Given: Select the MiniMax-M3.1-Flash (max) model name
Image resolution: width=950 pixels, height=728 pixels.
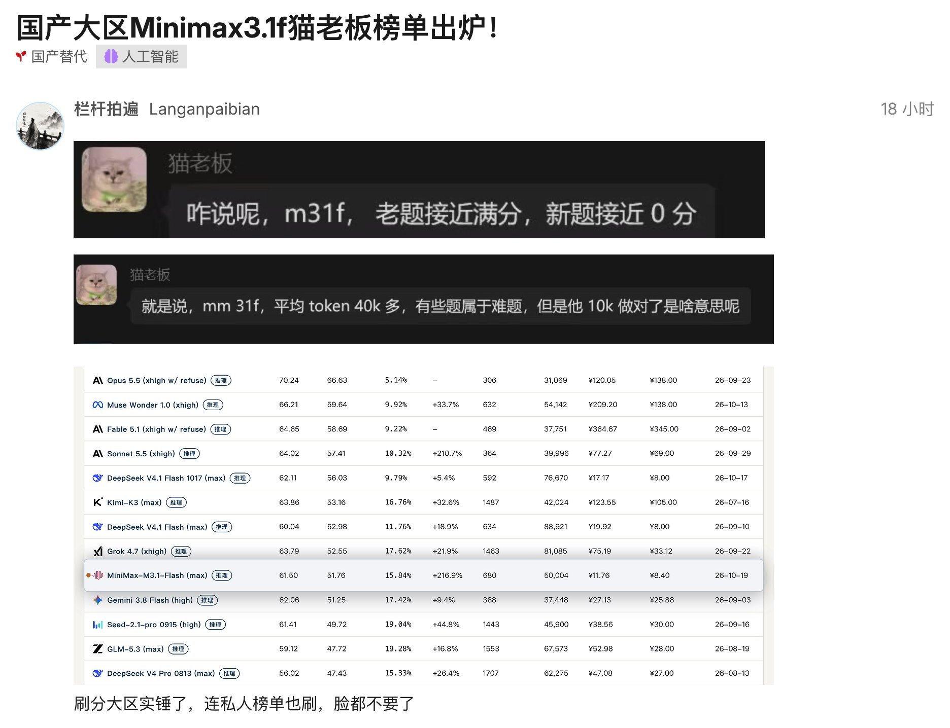Looking at the screenshot, I should pyautogui.click(x=157, y=575).
